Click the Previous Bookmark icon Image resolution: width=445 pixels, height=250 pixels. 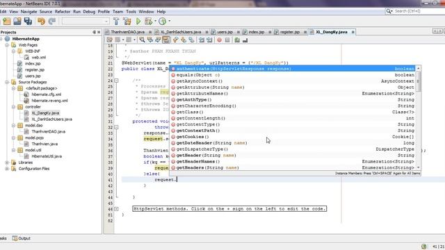point(176,40)
